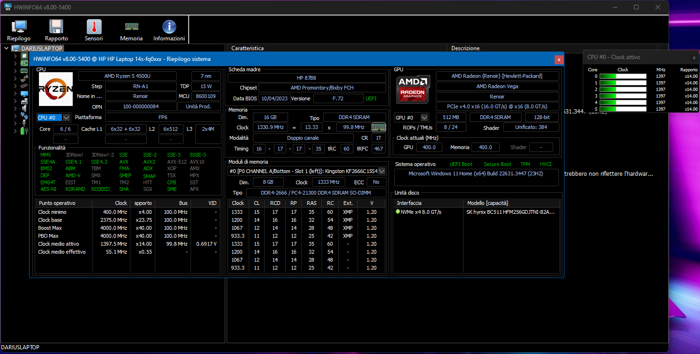Click the Secure Boot label
Viewport: 700px width, 354px height.
tap(497, 164)
